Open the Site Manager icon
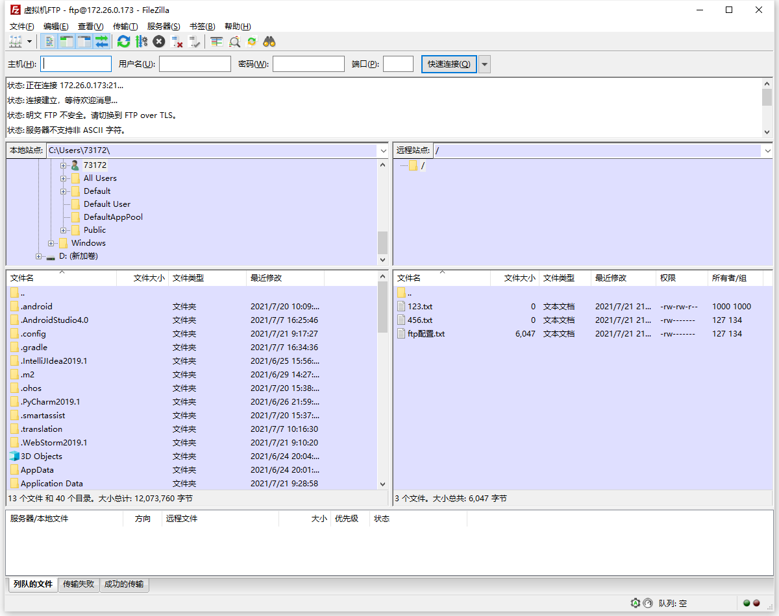779x616 pixels. 16,41
